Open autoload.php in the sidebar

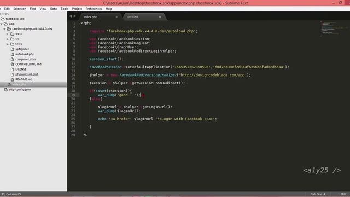click(x=25, y=54)
